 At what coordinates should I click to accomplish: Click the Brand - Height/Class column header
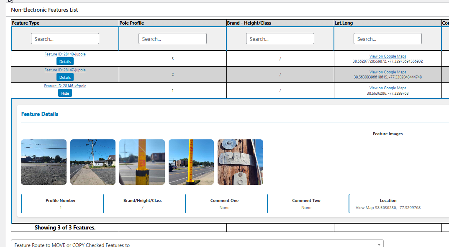click(x=280, y=23)
